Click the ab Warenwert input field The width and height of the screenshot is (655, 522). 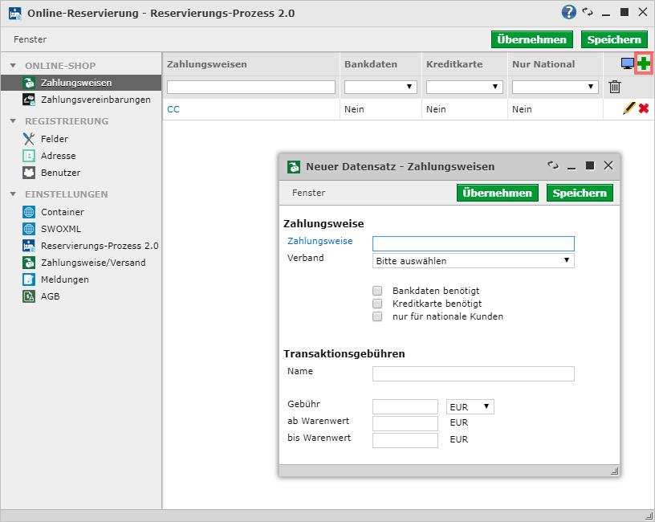pyautogui.click(x=405, y=423)
